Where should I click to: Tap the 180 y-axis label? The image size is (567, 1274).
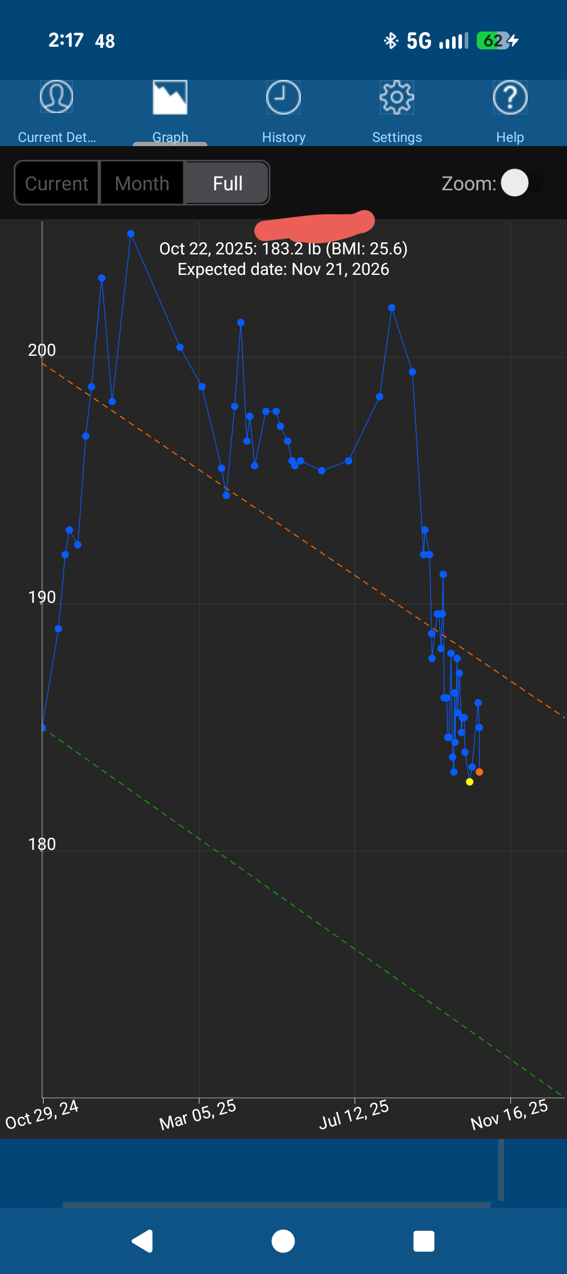pyautogui.click(x=42, y=844)
